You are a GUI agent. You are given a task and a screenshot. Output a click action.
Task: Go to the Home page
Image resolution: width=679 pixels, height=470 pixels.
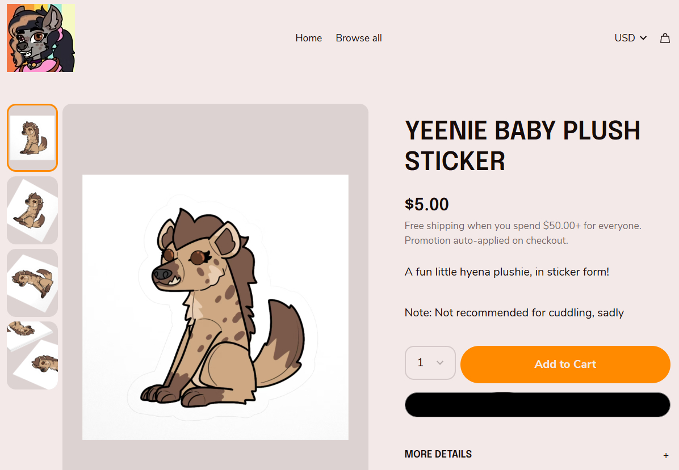point(308,38)
